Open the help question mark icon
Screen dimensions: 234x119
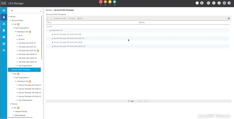pos(214,3)
